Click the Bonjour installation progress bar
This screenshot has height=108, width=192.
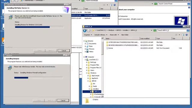[x=39, y=78]
